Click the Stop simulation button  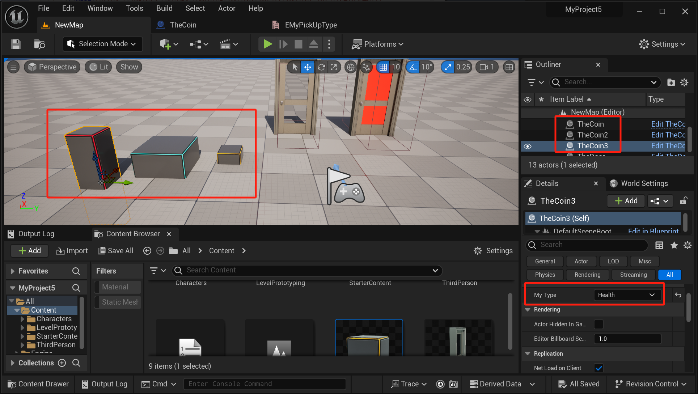pos(299,44)
